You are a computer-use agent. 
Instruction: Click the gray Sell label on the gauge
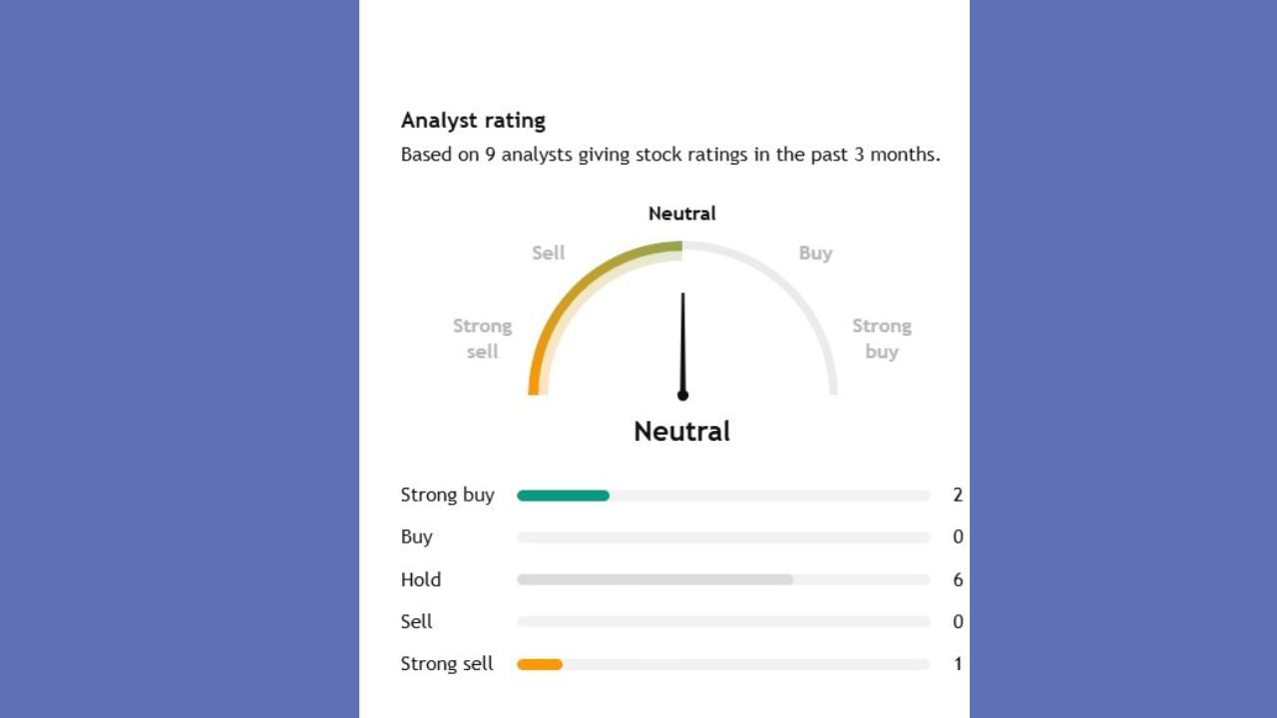[549, 253]
